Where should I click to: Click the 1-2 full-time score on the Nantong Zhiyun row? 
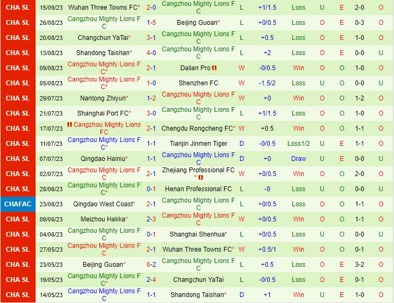point(151,98)
